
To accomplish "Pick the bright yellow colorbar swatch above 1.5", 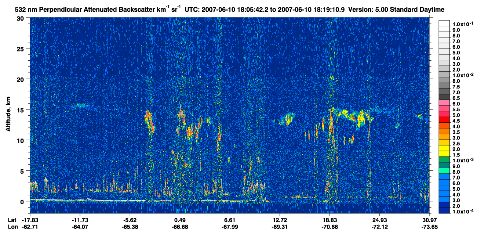I will coord(444,154).
